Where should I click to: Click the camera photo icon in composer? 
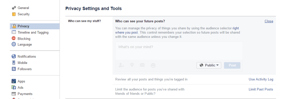[142, 65]
